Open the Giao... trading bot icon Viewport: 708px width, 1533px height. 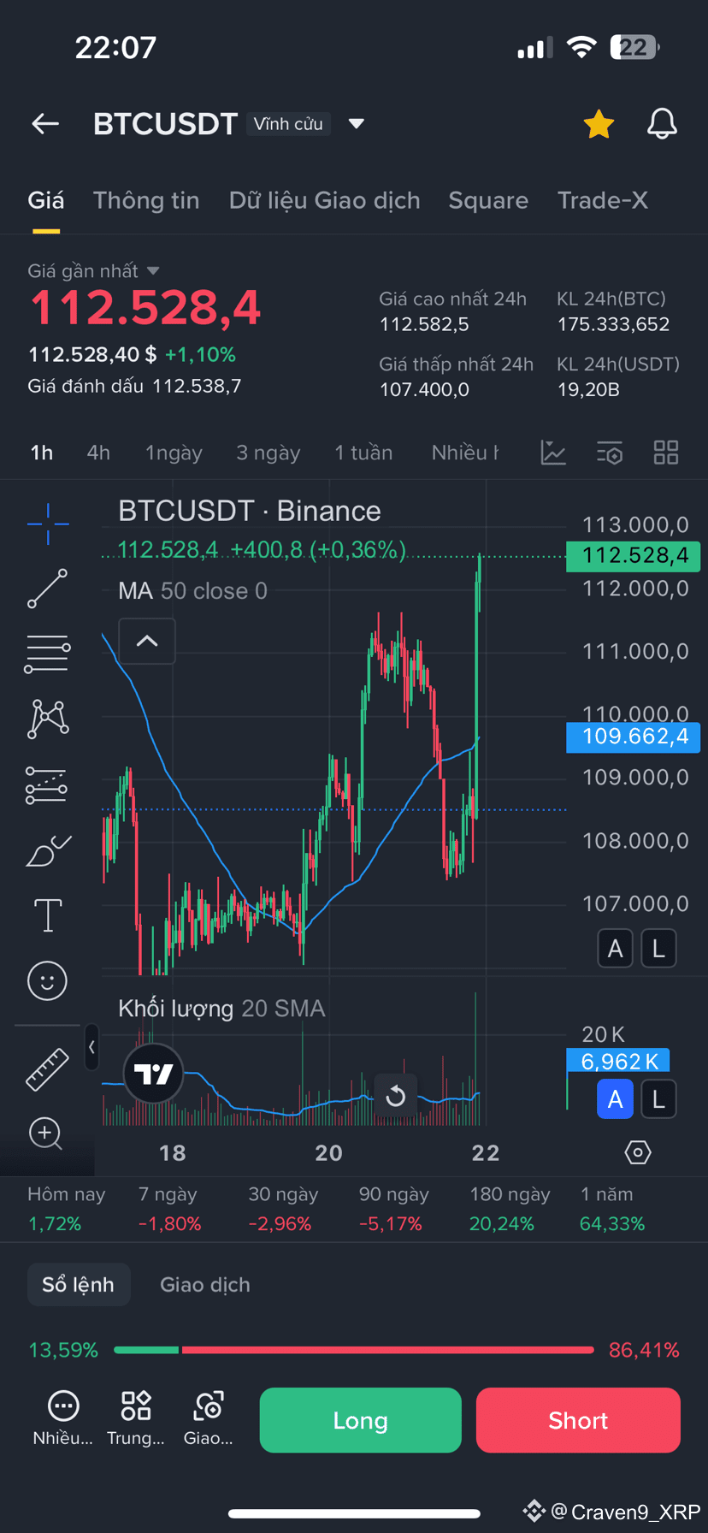pyautogui.click(x=209, y=1418)
